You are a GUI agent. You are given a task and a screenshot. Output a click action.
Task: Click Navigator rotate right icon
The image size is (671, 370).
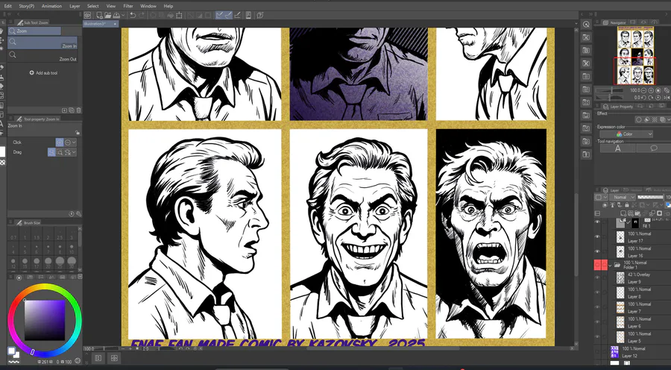650,98
